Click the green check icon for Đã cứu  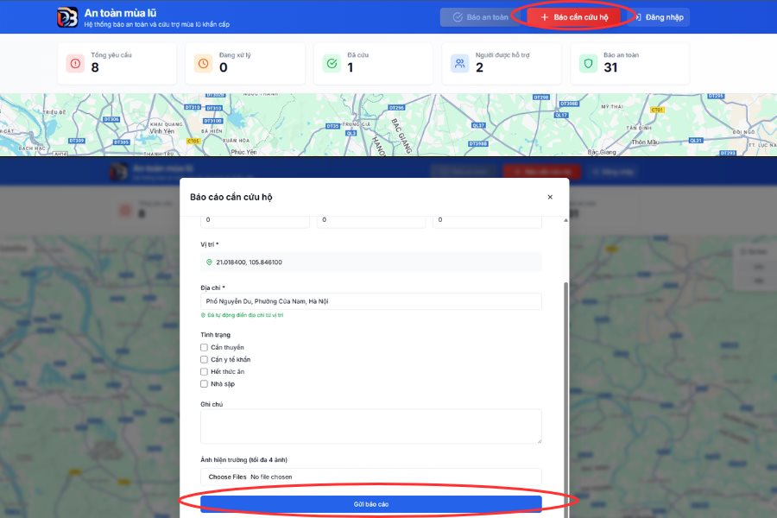click(x=332, y=63)
